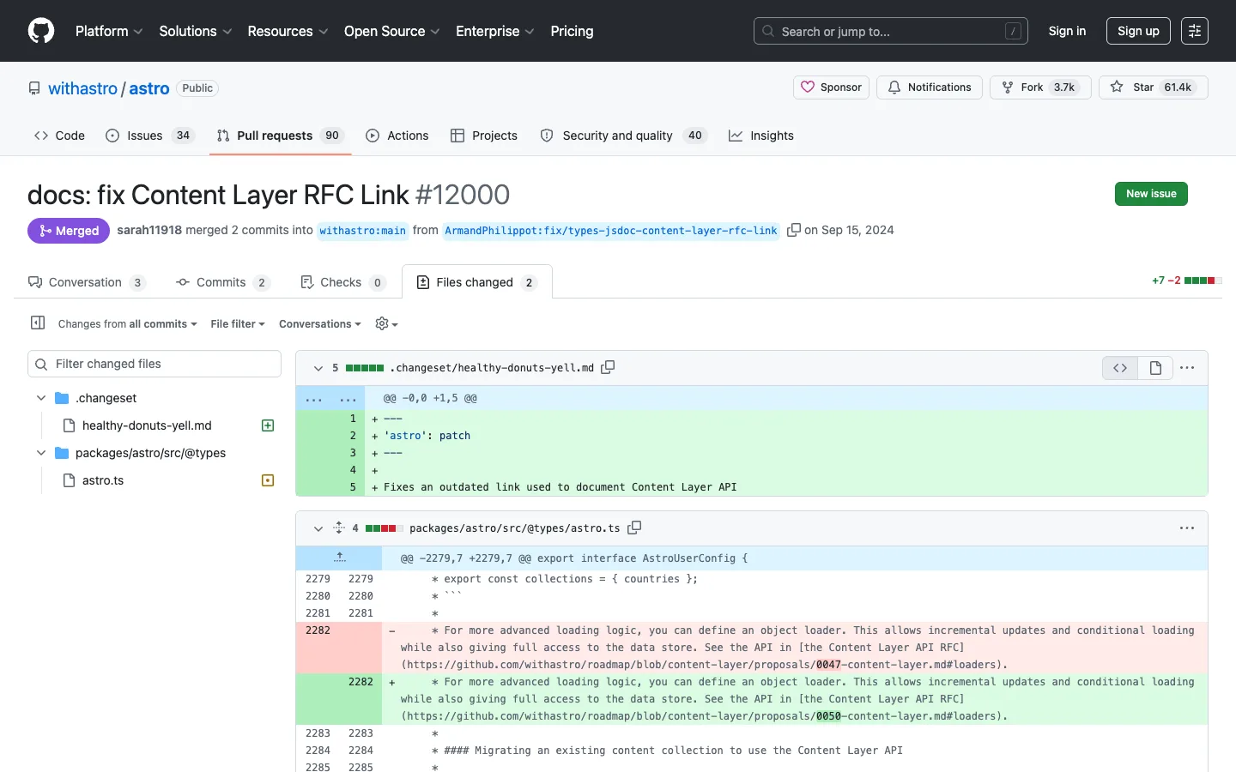Click the New issue button
Viewport: 1236px width, 772px height.
[1151, 194]
